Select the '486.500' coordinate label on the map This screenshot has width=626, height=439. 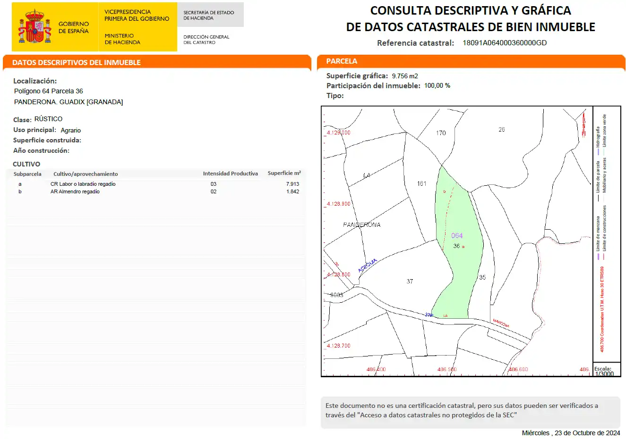tap(447, 370)
